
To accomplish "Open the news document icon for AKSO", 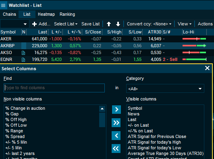I will point(23,53).
